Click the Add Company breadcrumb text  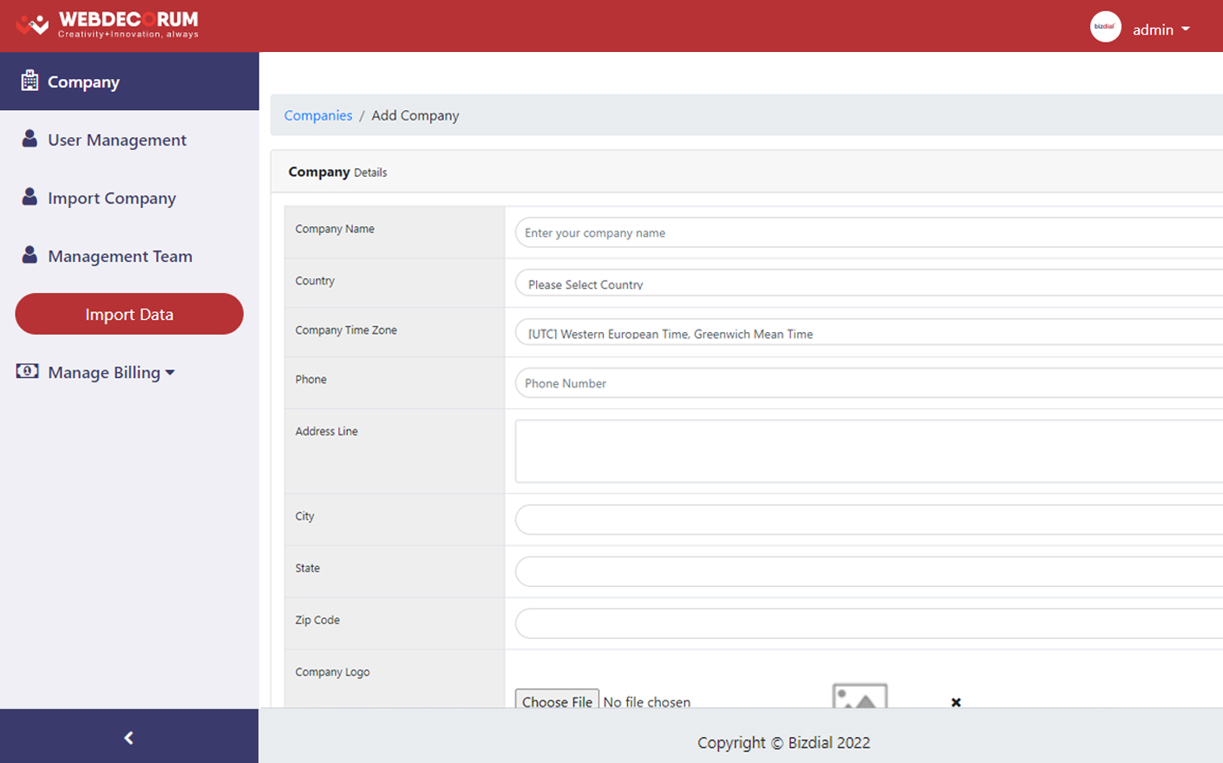415,115
